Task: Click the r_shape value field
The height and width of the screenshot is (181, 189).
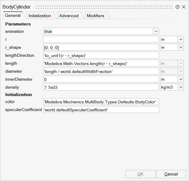Action: [x=101, y=47]
